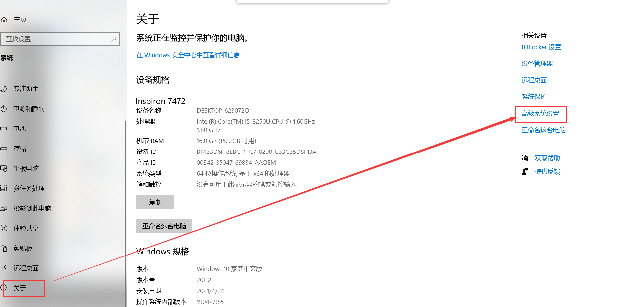Click product ID 00342-35047-69834-AAOEM
618x307 pixels.
pyautogui.click(x=236, y=163)
